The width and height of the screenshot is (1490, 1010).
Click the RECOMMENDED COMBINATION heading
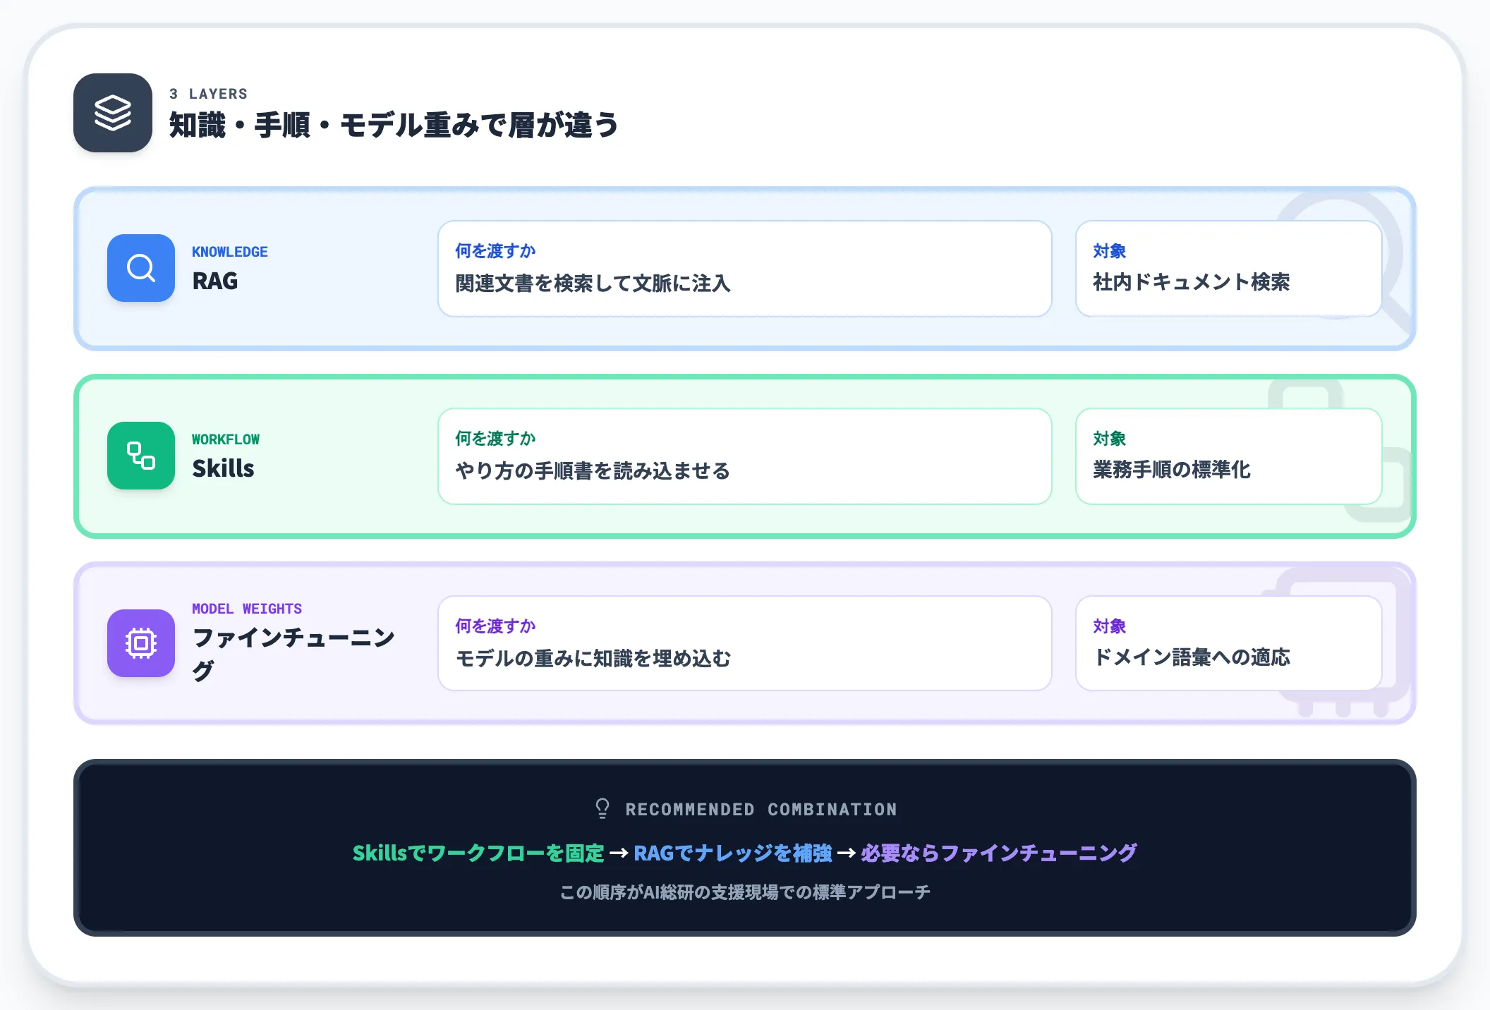(761, 809)
